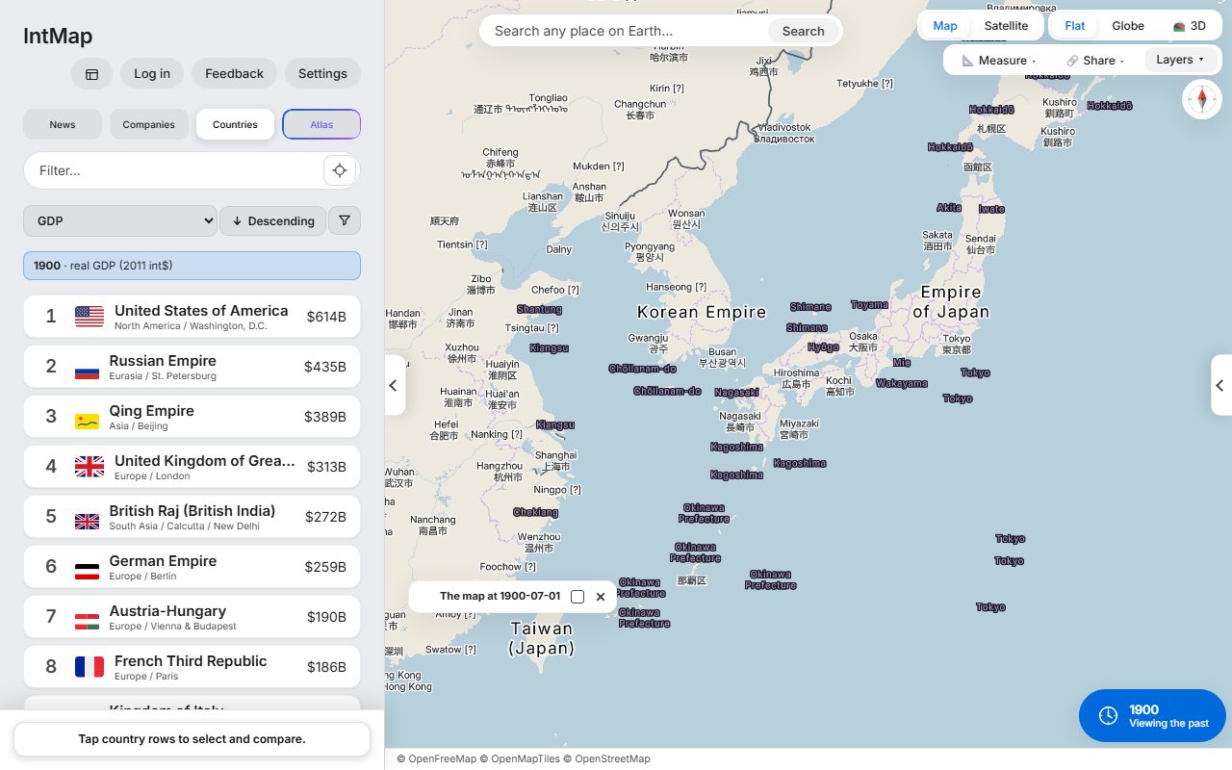The width and height of the screenshot is (1232, 770).
Task: Click the Russian Empire flag icon
Action: (x=88, y=372)
